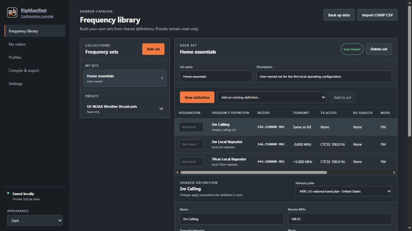Open My radios page
Viewport: 412px width, 231px height.
pos(35,44)
